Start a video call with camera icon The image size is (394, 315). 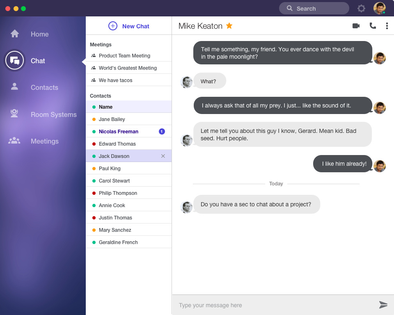pos(356,25)
